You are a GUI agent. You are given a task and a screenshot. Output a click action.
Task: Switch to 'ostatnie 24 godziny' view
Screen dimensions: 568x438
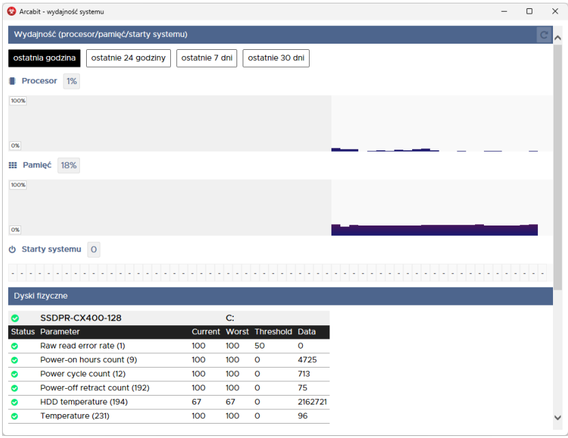tap(129, 58)
